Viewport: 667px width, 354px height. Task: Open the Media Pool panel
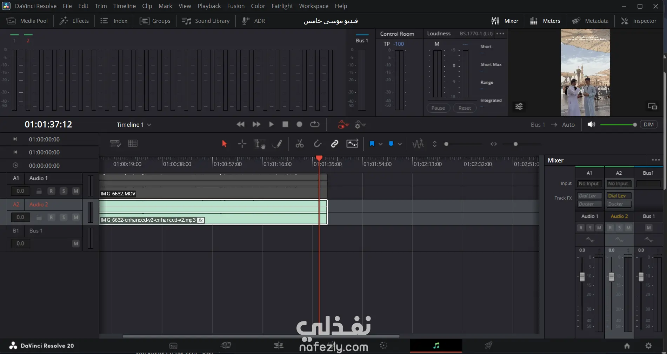[27, 21]
